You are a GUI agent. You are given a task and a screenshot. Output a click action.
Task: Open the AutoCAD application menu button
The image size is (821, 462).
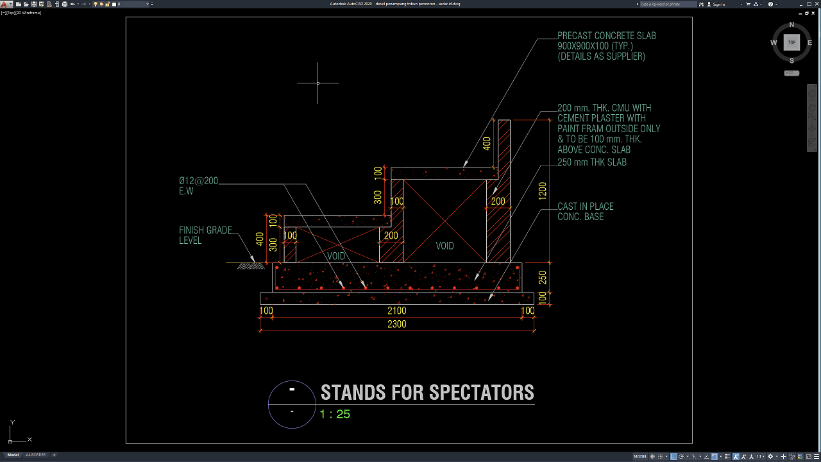coord(4,4)
